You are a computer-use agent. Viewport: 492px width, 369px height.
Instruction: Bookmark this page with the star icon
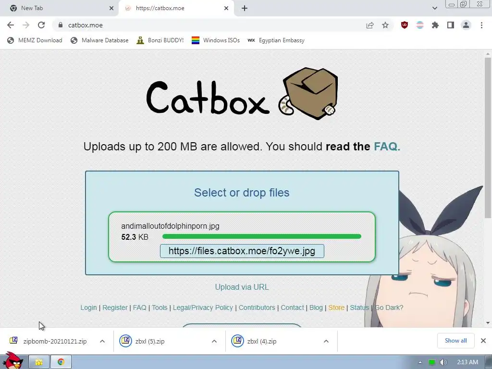point(385,25)
